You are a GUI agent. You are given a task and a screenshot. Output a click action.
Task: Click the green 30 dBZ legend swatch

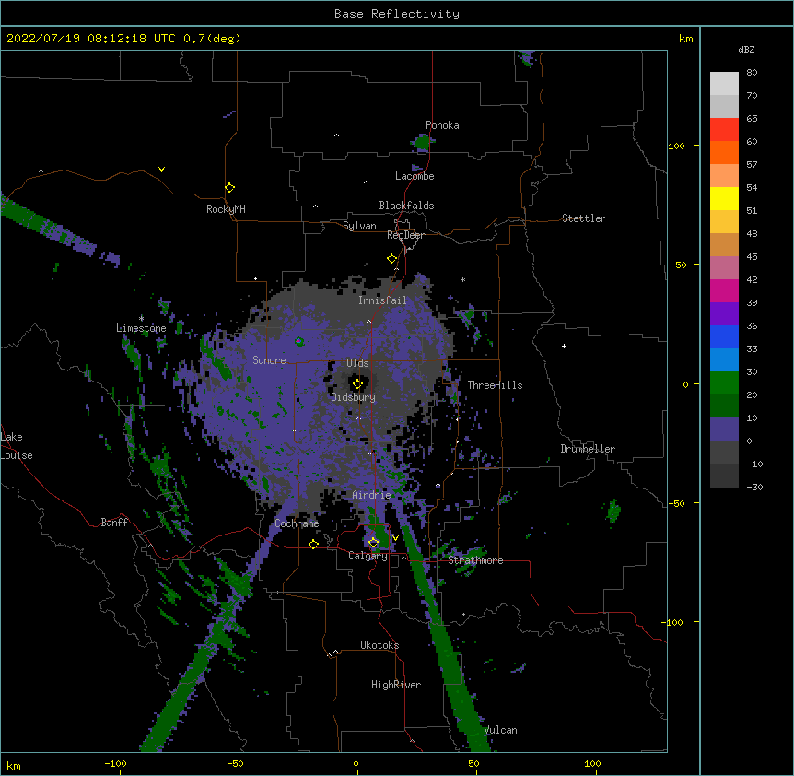click(724, 383)
